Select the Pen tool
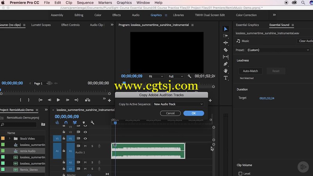313x176 pixels. click(x=226, y=64)
